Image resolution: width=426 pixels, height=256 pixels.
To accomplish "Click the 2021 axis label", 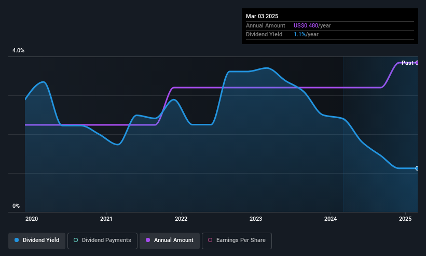I will (x=106, y=219).
